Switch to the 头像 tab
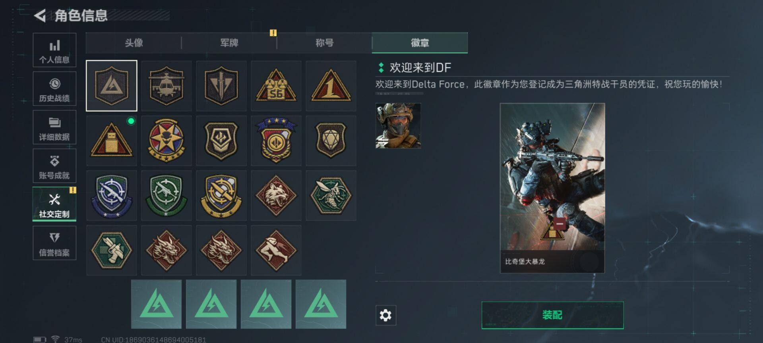 coord(134,43)
